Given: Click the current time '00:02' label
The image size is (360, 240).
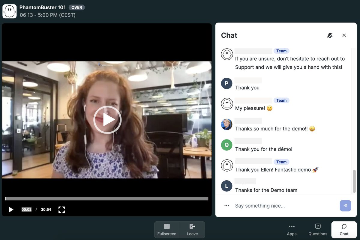Looking at the screenshot, I should [26, 210].
